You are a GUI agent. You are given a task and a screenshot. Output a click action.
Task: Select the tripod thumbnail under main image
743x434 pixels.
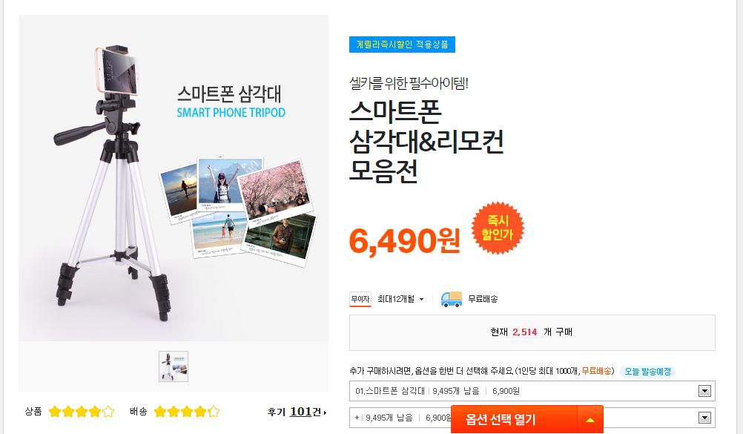pyautogui.click(x=174, y=366)
